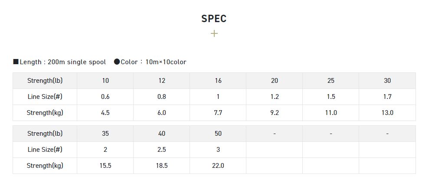This screenshot has width=432, height=180.
Task: Click the 1.7 line size cell
Action: tap(387, 97)
